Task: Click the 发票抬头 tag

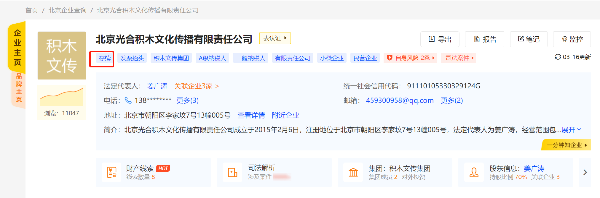Action: coord(132,58)
